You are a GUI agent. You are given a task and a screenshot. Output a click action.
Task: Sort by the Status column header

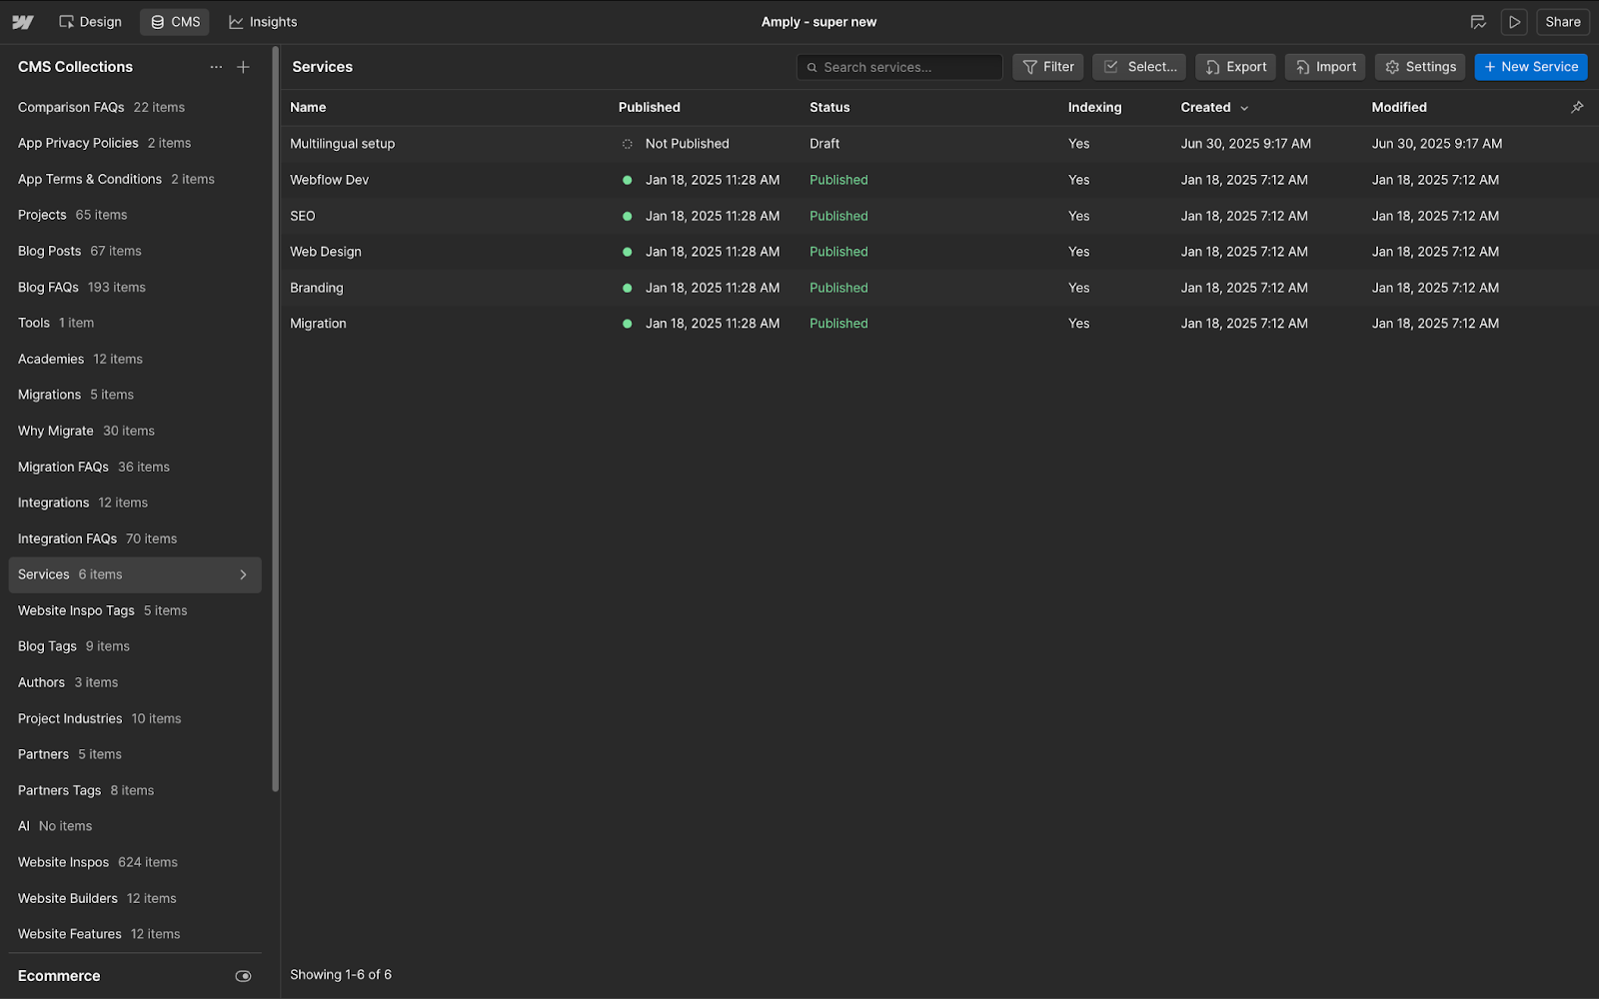829,107
